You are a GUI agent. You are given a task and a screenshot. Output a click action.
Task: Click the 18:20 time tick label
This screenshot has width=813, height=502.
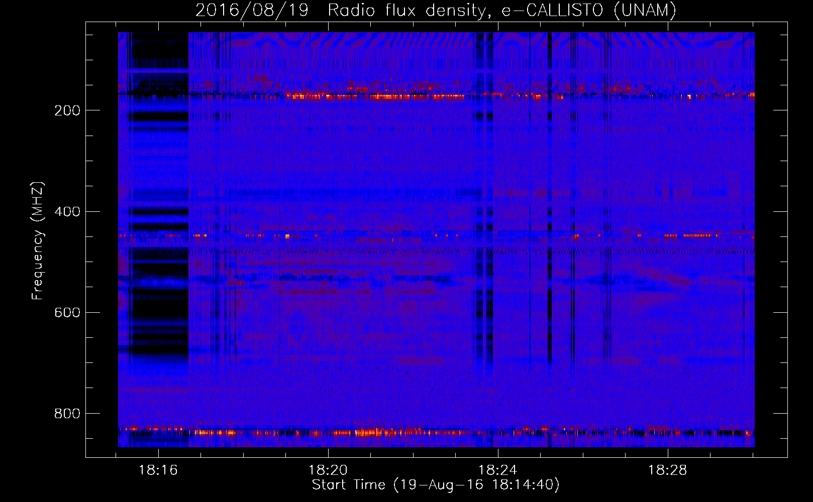328,470
